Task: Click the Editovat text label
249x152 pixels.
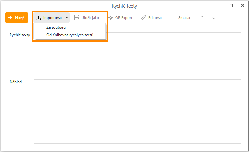Action: click(x=155, y=18)
